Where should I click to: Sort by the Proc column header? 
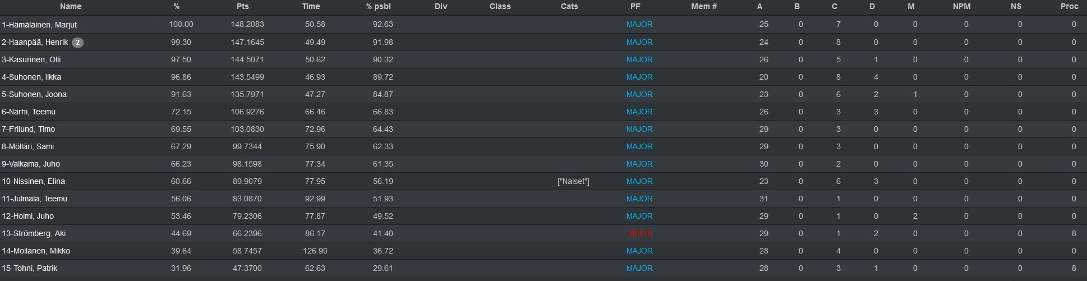tap(1069, 7)
